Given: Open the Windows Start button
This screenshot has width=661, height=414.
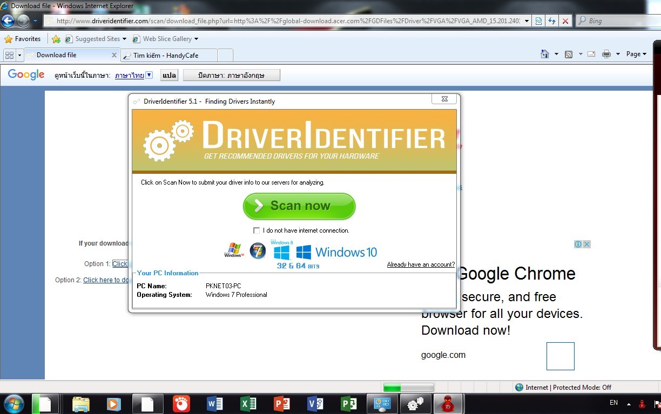Looking at the screenshot, I should pos(14,404).
